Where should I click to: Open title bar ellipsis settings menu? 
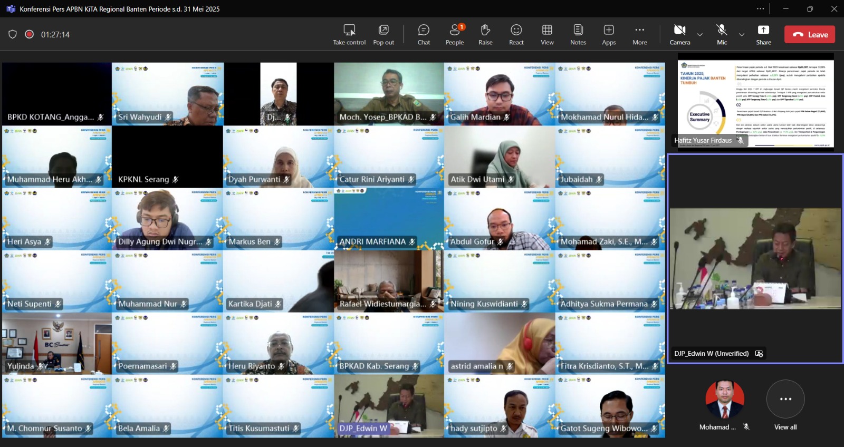pos(760,8)
